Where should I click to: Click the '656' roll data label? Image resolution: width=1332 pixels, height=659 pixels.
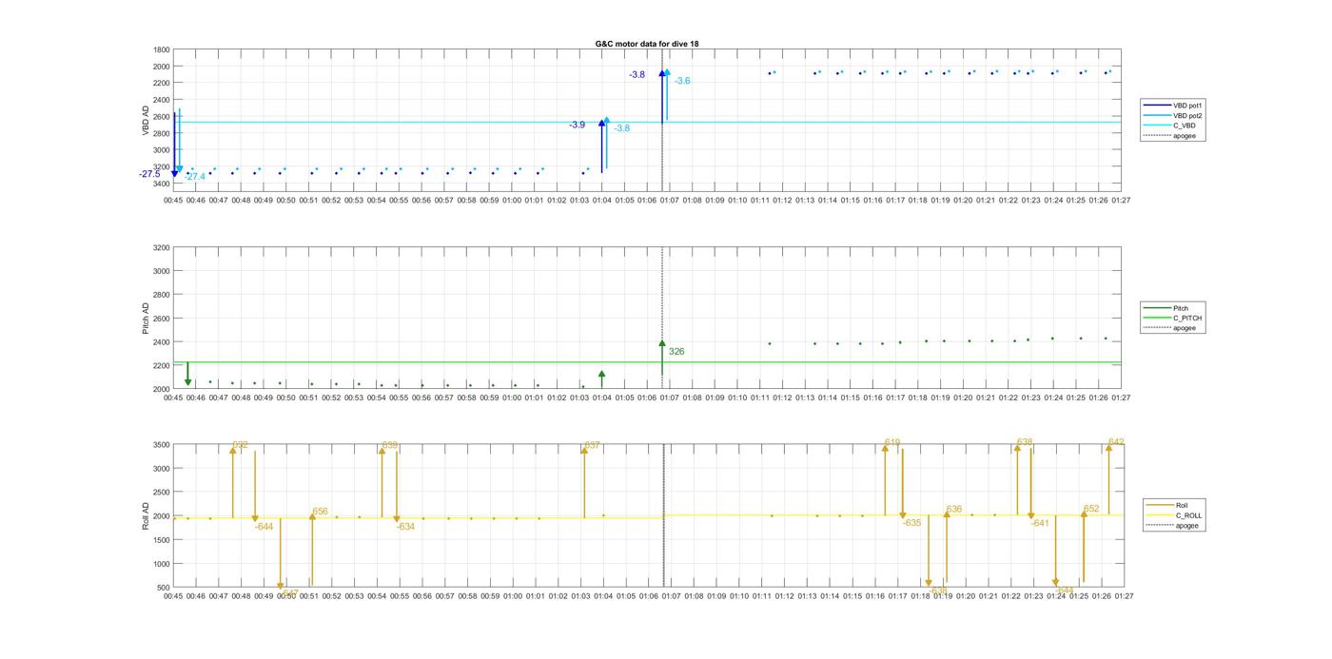(x=320, y=512)
